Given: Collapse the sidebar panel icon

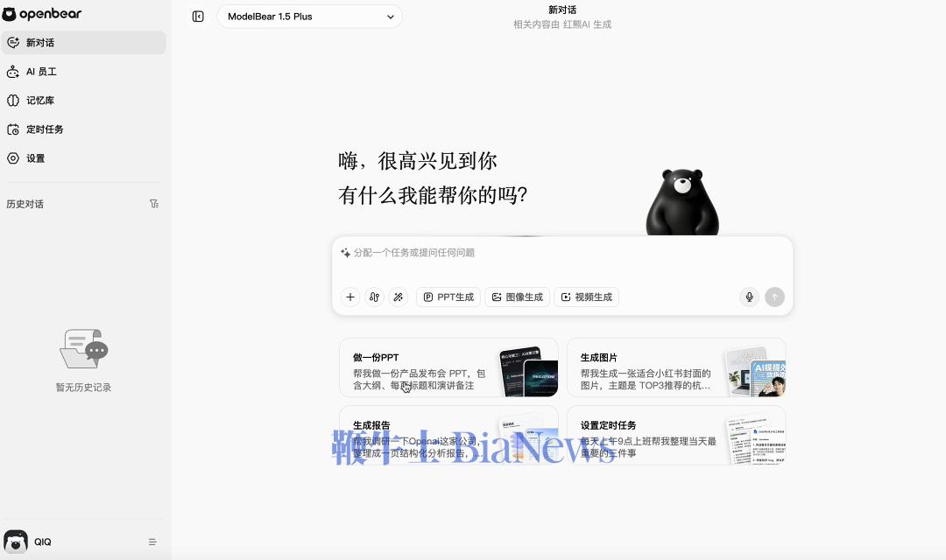Looking at the screenshot, I should coord(198,17).
